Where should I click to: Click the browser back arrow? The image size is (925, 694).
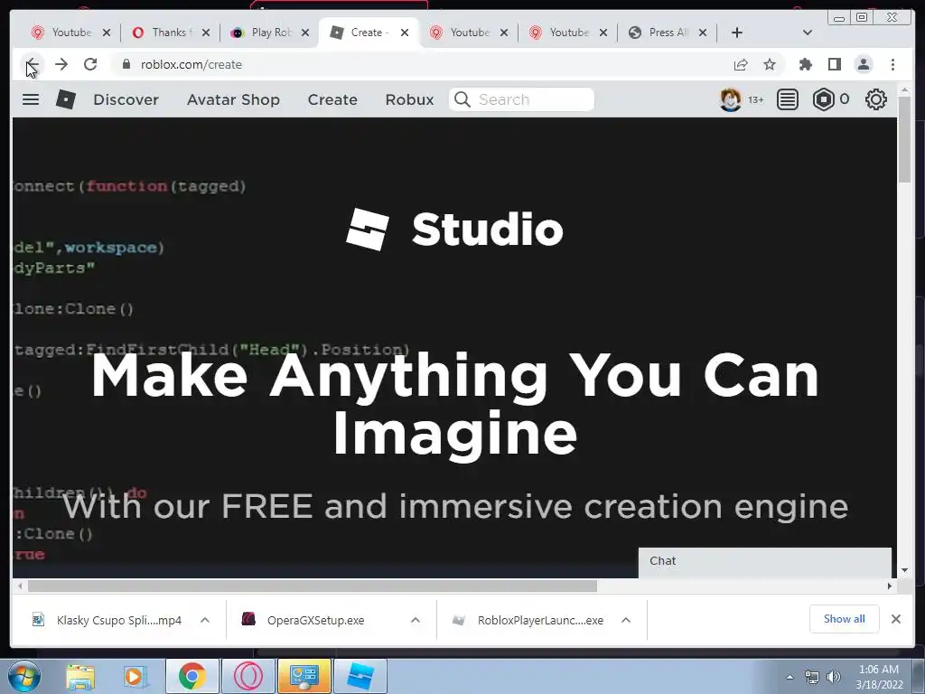click(x=32, y=64)
